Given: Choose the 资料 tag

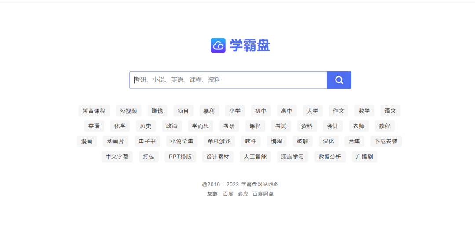Looking at the screenshot, I should point(307,126).
